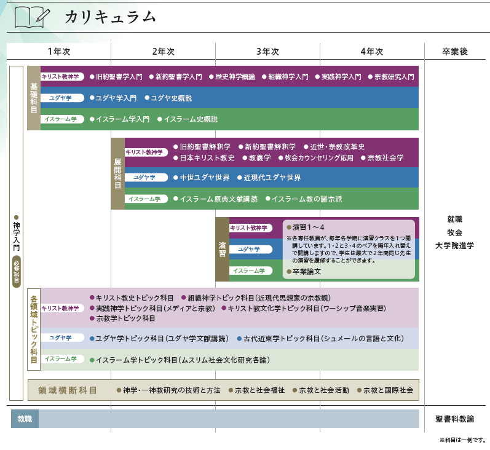Viewport: 490px width, 450px height.
Task: Click ユダヤ学入門 course
Action: tap(113, 98)
